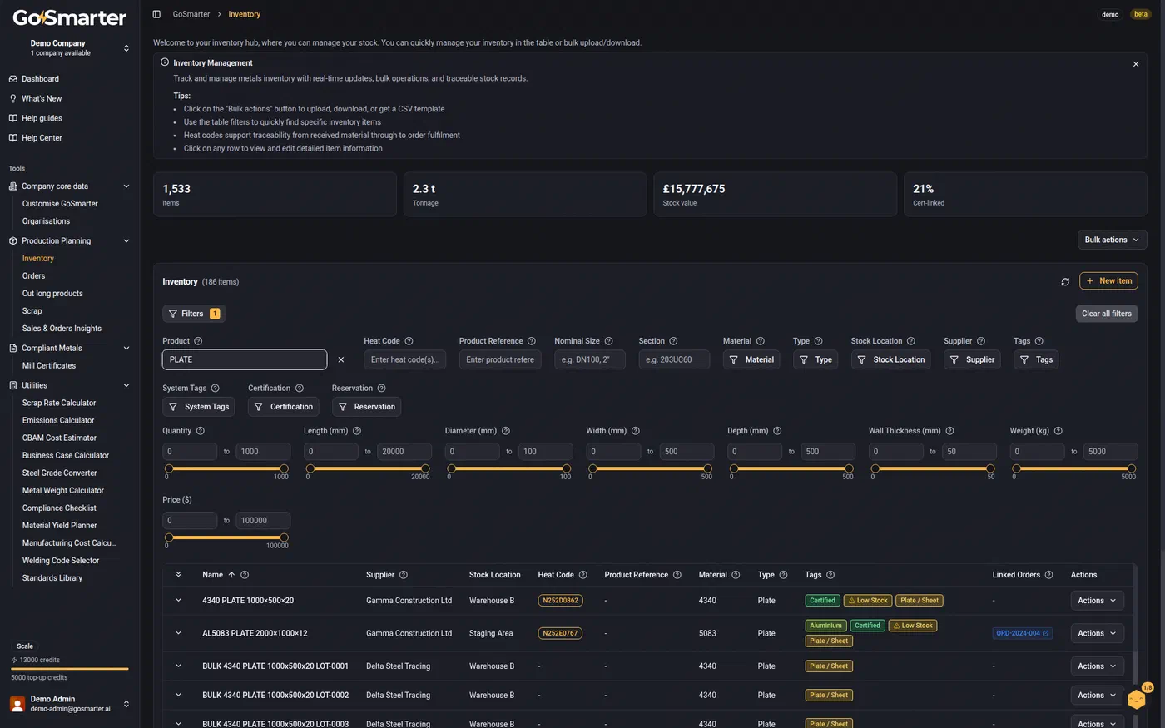Open Demo Admin account menu
Image resolution: width=1165 pixels, height=728 pixels.
(x=70, y=704)
